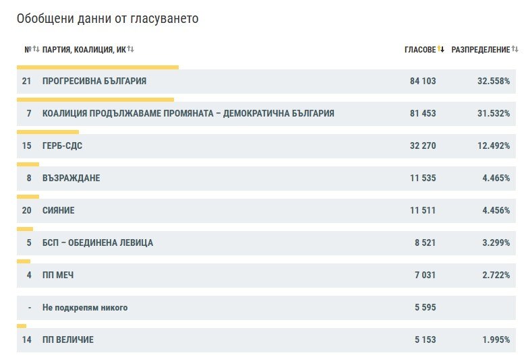Image resolution: width=524 pixels, height=355 pixels.
Task: Click the 84 103 votes value
Action: [x=423, y=81]
